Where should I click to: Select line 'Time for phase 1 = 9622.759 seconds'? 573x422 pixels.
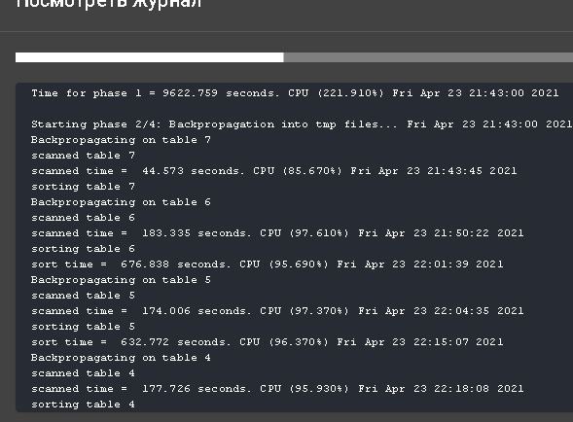295,93
